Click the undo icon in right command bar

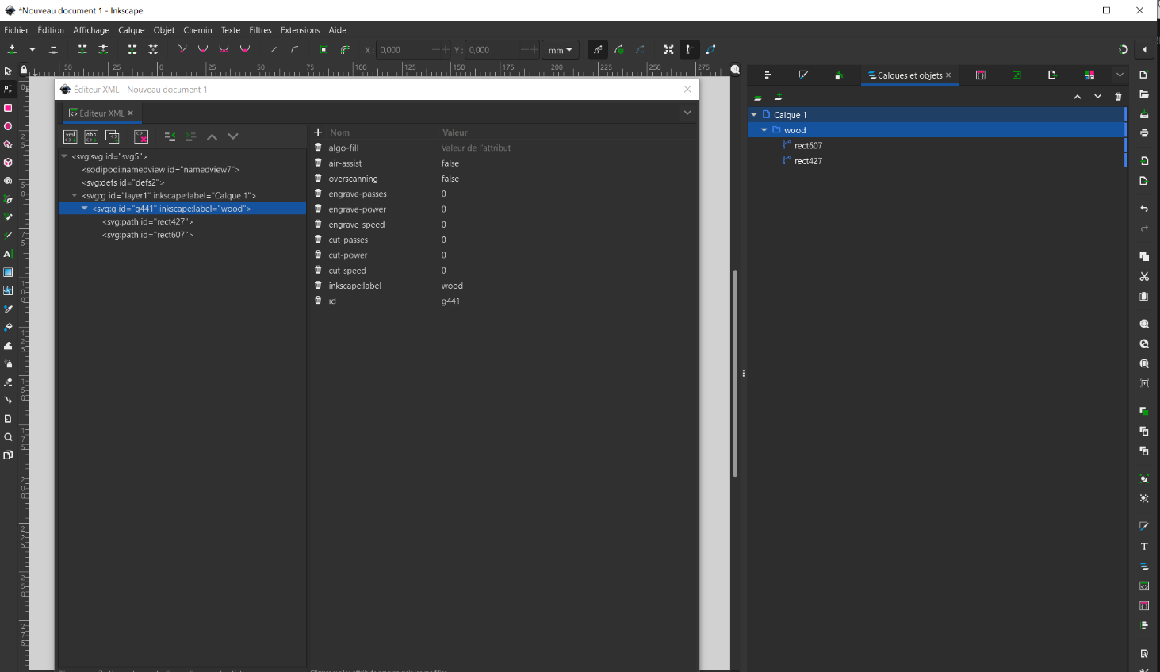[x=1144, y=209]
